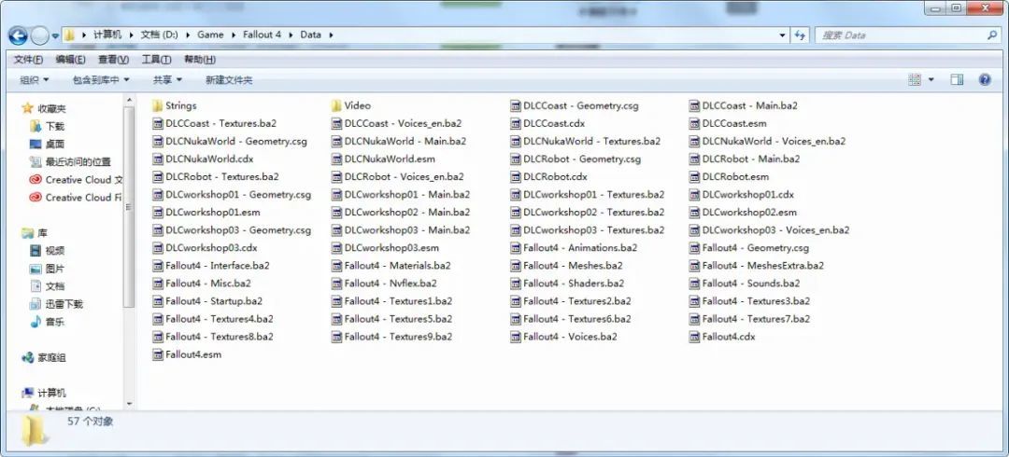This screenshot has height=457, width=1009.
Task: Open the 帮助(H) menu
Action: point(200,59)
